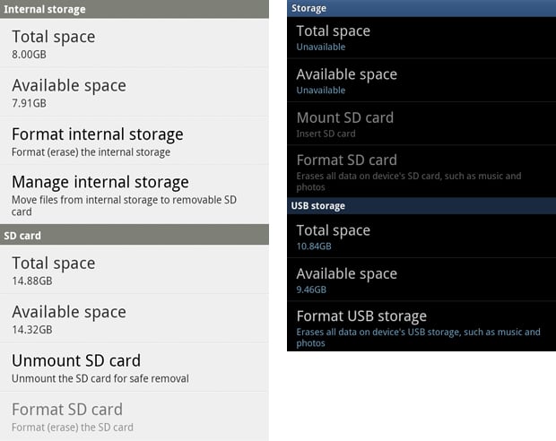Click 'Move files from internal storage' description
556x441 pixels.
(x=124, y=205)
